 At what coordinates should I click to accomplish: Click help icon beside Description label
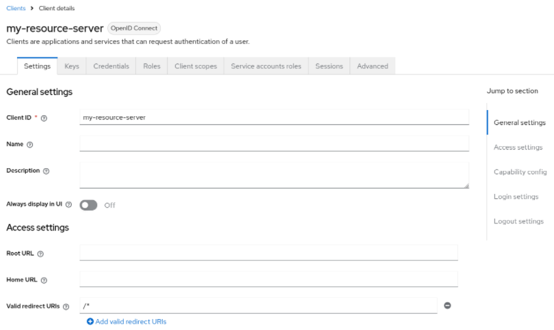pos(46,171)
